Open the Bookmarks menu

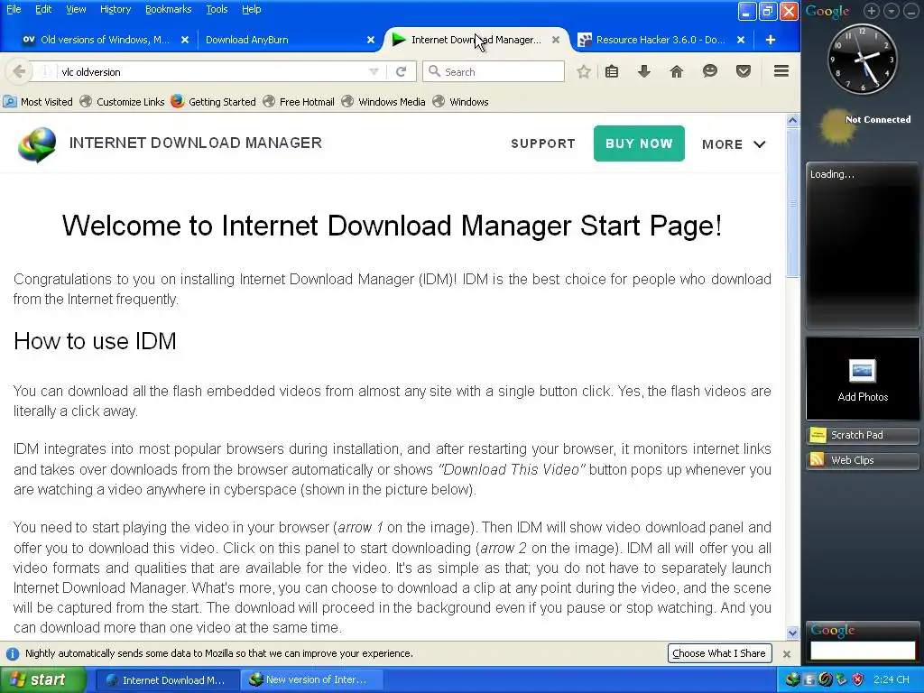pyautogui.click(x=168, y=9)
